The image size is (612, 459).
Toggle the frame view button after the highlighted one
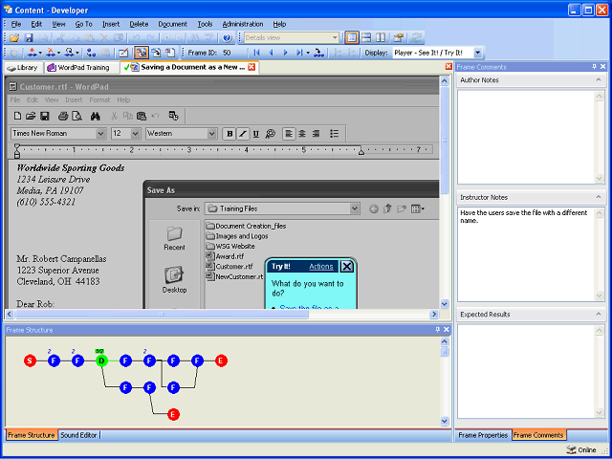tap(156, 53)
